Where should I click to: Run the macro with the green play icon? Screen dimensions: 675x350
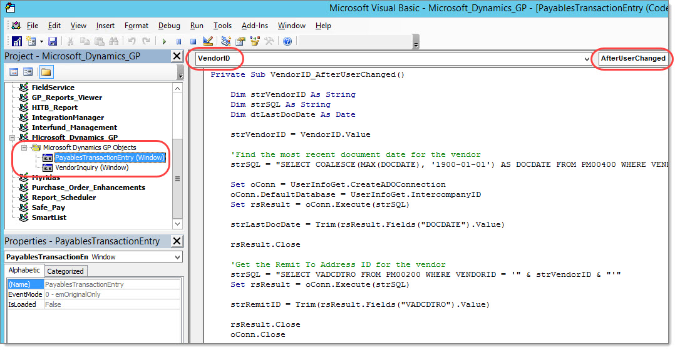pyautogui.click(x=164, y=42)
